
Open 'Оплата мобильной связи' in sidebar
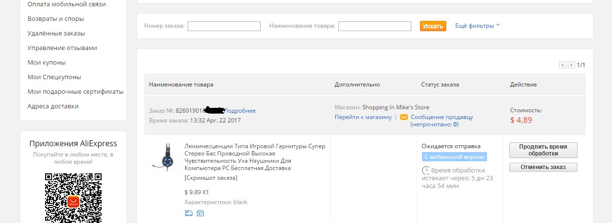pos(67,4)
